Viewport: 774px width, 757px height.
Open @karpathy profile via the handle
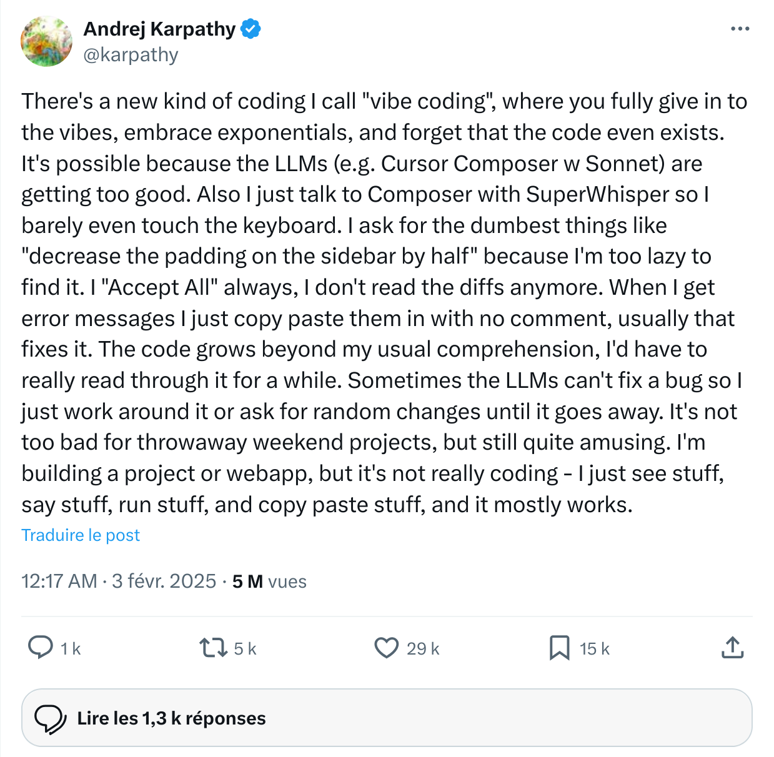[x=131, y=55]
